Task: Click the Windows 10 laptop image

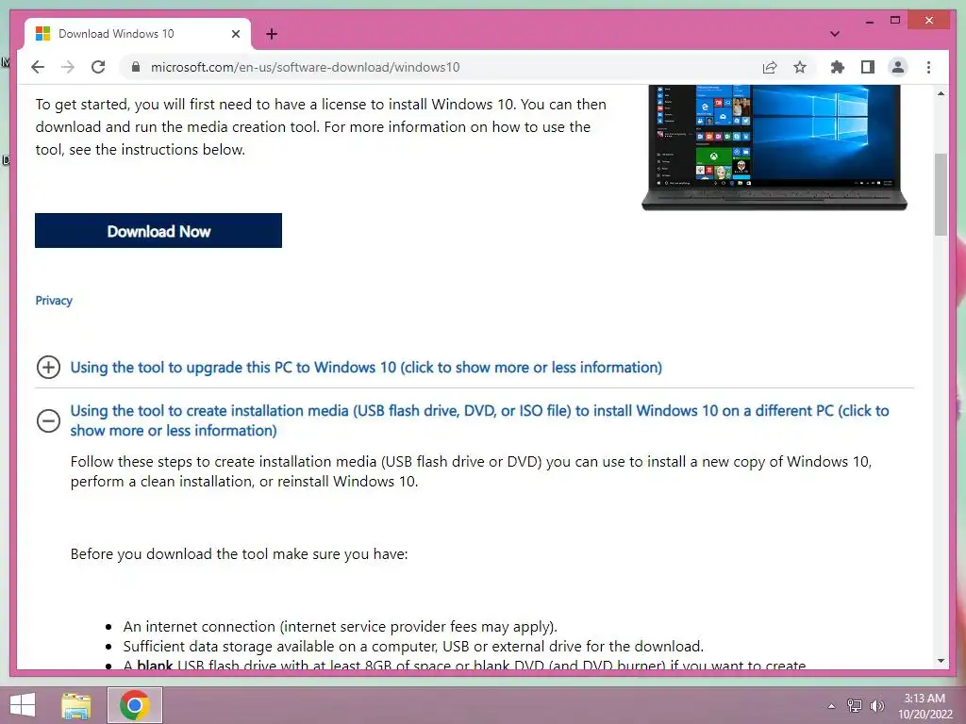Action: (x=774, y=148)
